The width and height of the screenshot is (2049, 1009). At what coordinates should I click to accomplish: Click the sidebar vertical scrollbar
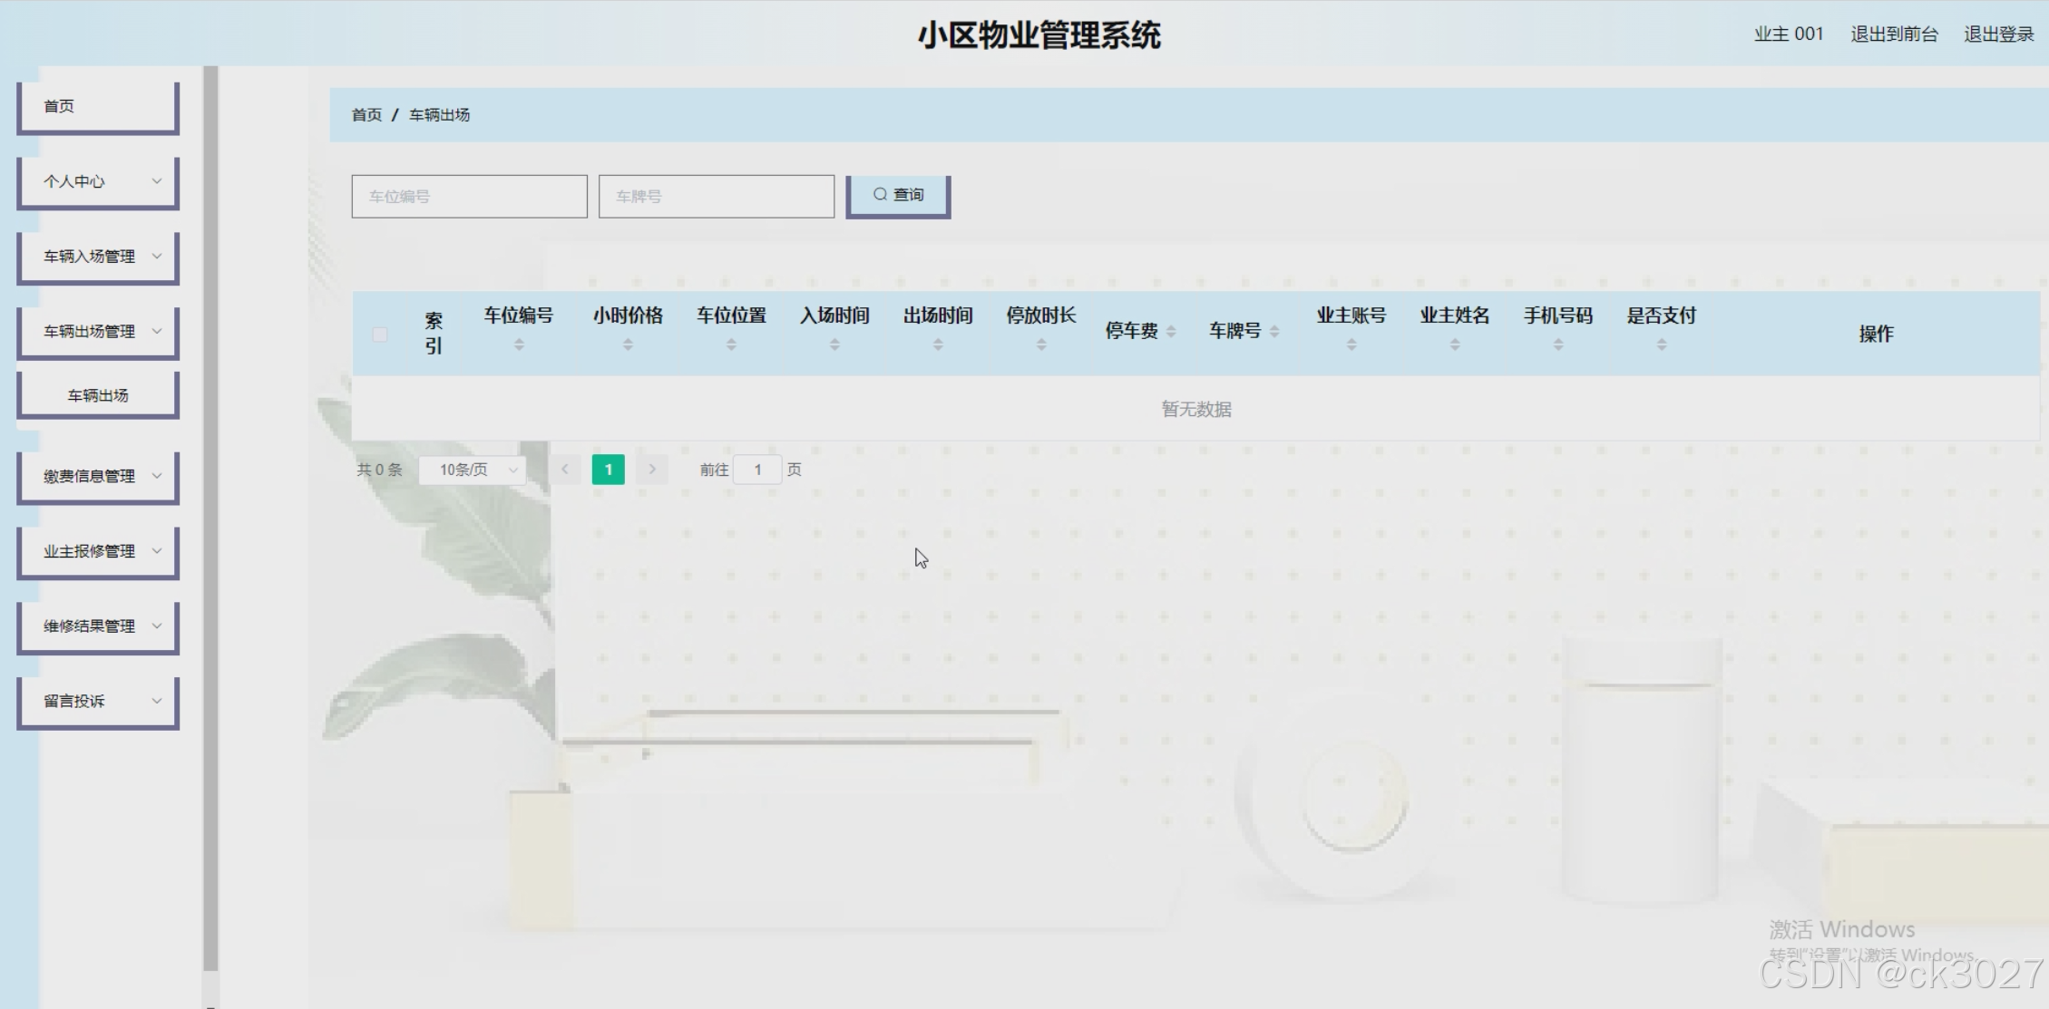[210, 517]
